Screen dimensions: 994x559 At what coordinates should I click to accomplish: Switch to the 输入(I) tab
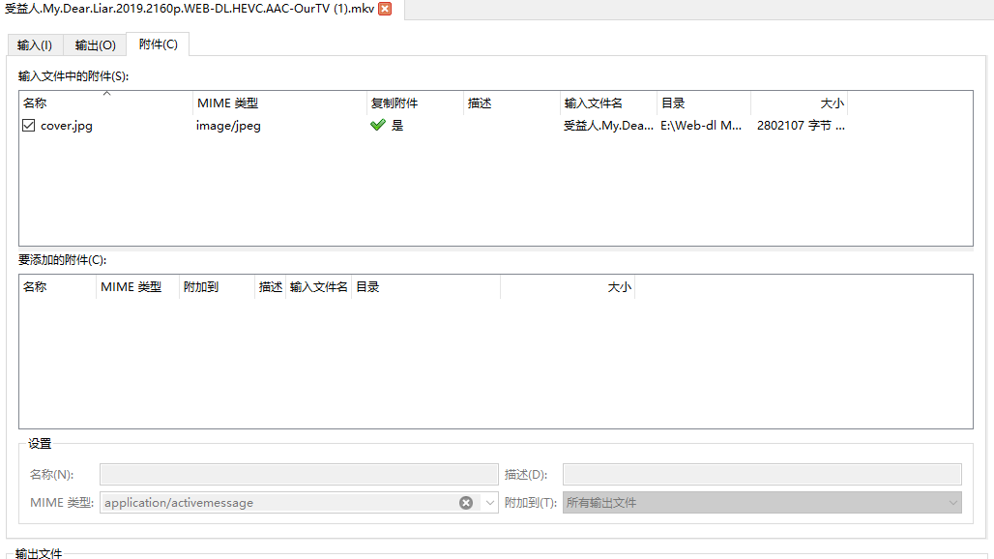[x=35, y=45]
